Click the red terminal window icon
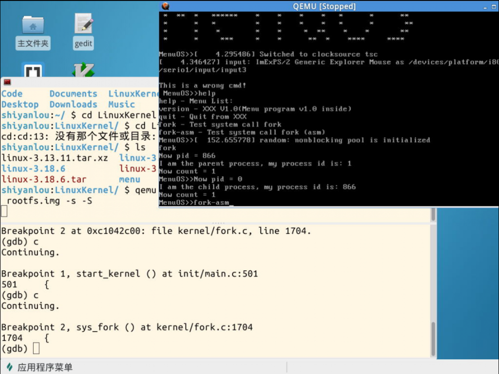This screenshot has width=499, height=374. (x=7, y=82)
